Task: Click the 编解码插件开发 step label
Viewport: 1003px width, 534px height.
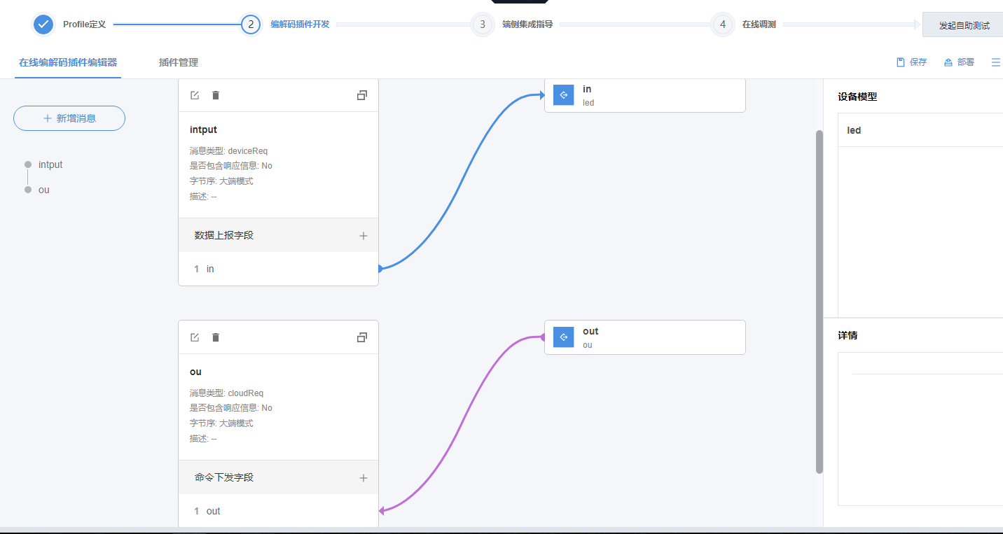Action: coord(300,24)
